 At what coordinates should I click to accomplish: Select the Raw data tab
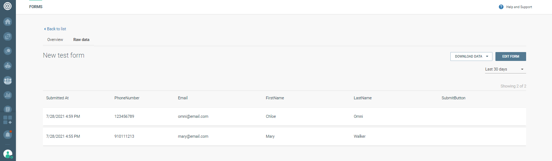[81, 40]
